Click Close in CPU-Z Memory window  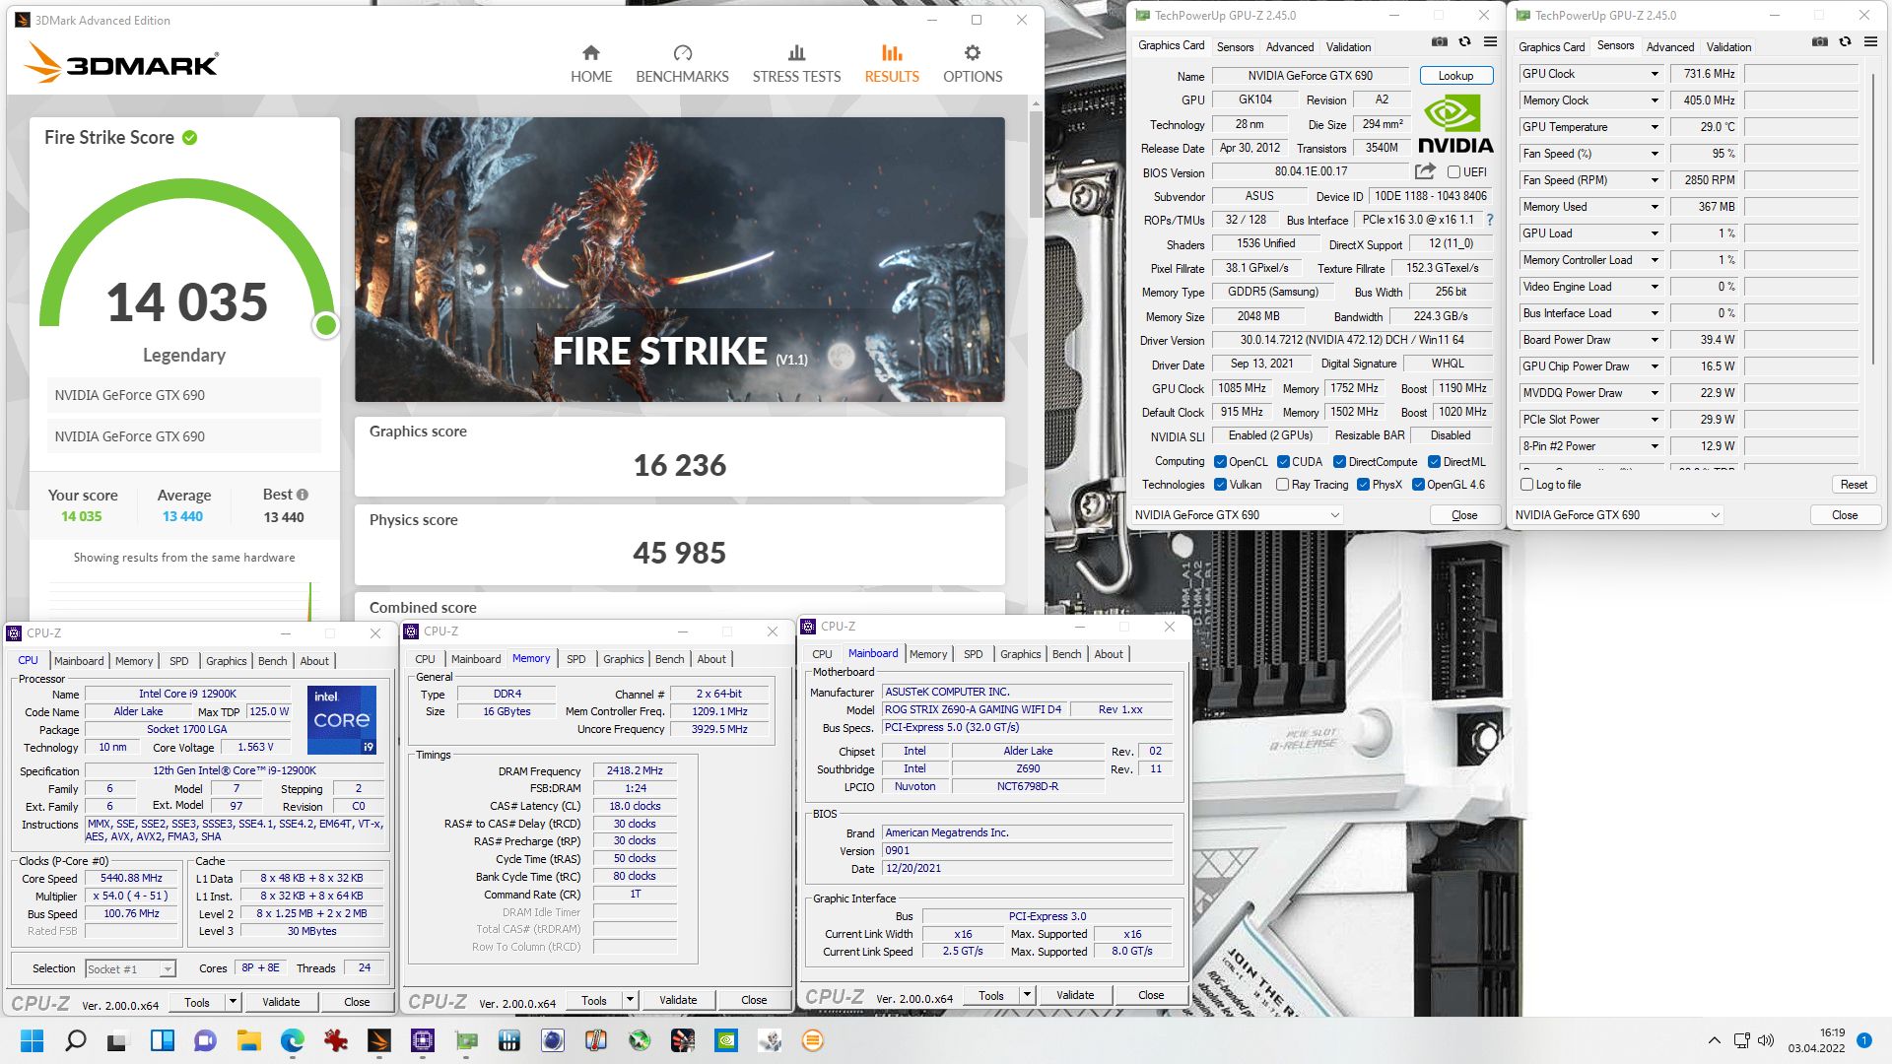[754, 1000]
